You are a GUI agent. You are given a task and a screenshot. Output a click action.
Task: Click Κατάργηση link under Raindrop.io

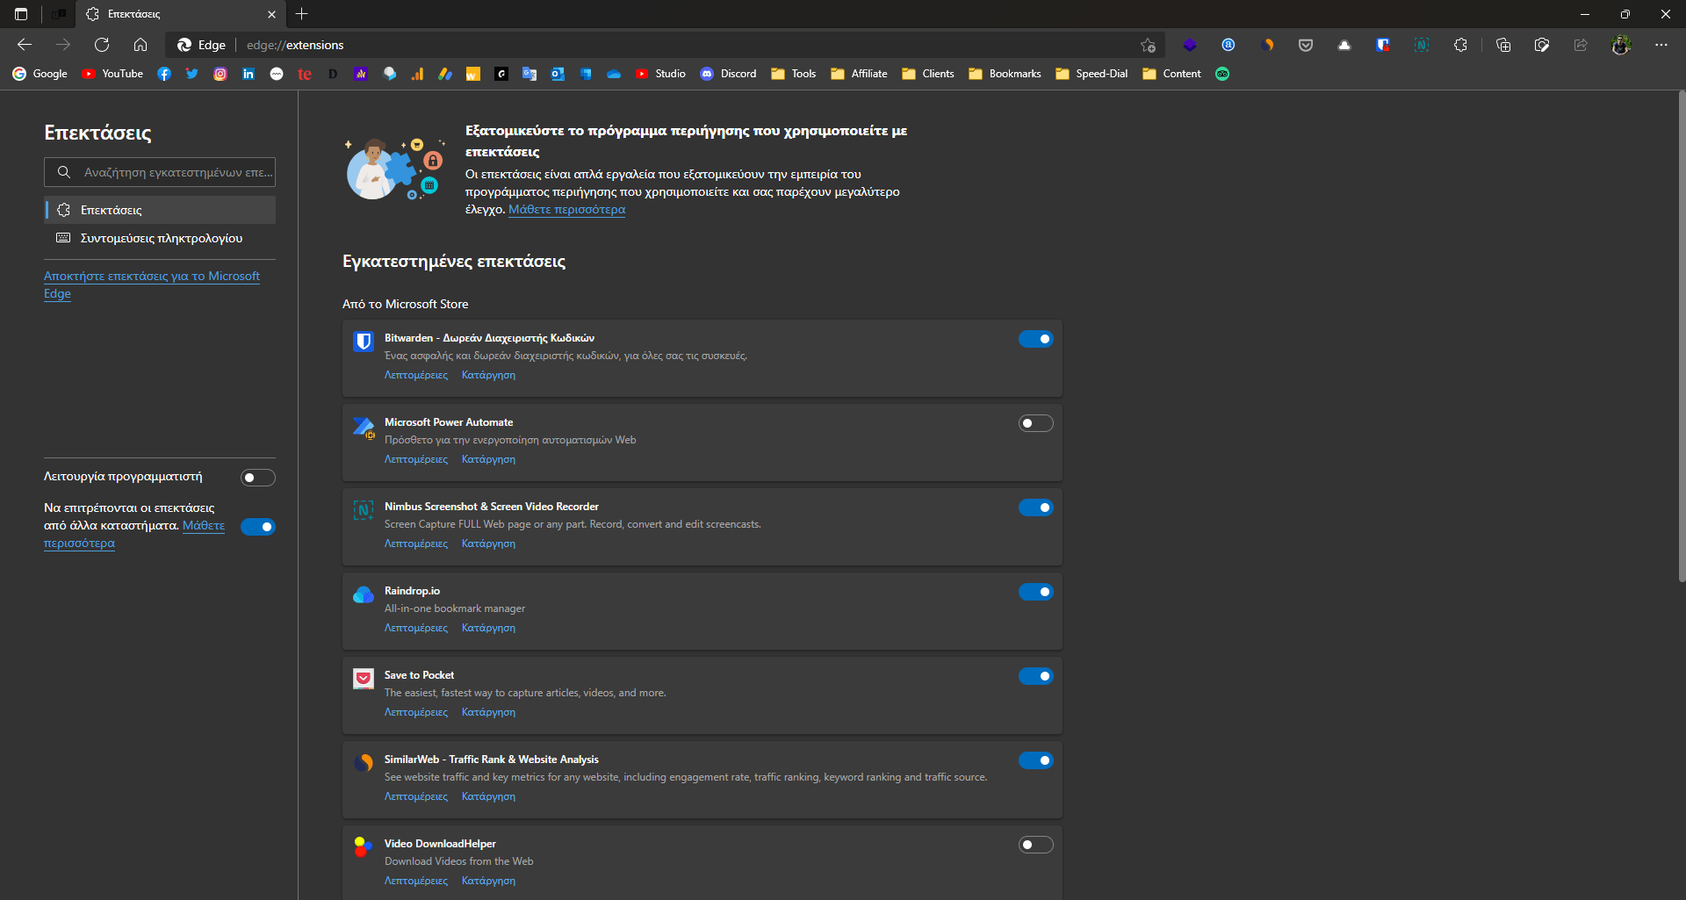(x=488, y=628)
